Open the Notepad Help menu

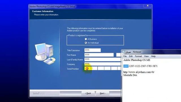[x=153, y=56]
